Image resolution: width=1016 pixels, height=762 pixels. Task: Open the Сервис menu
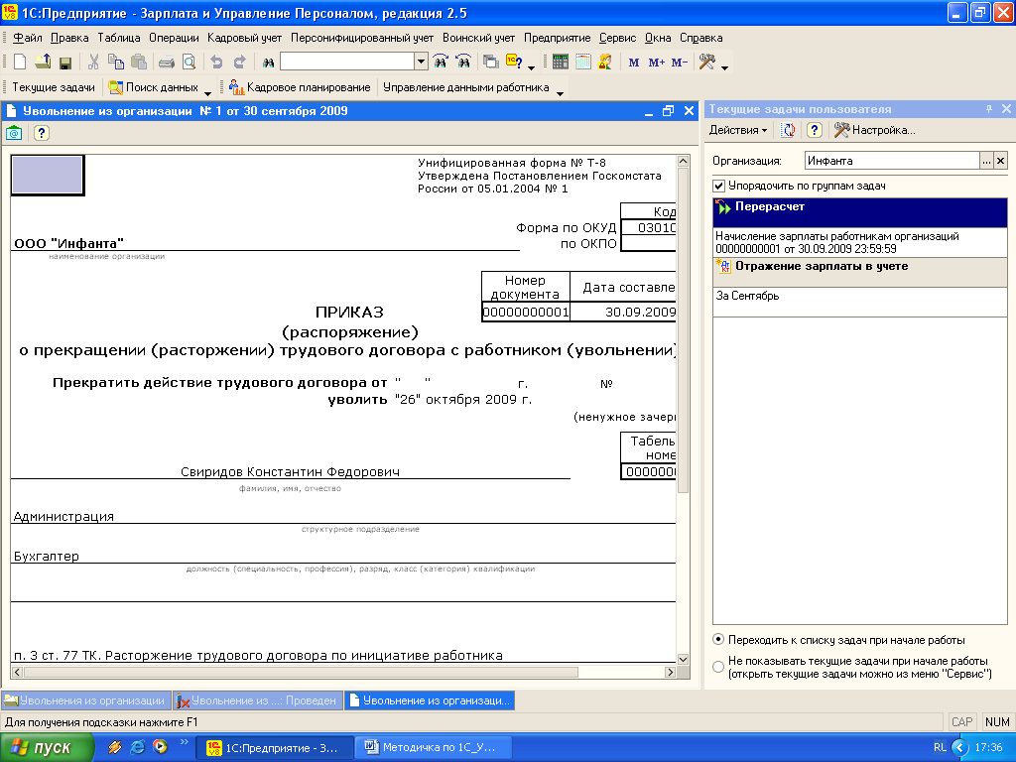click(617, 38)
